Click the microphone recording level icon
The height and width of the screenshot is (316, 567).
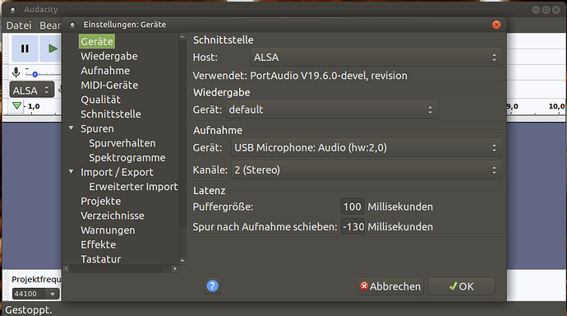click(16, 72)
